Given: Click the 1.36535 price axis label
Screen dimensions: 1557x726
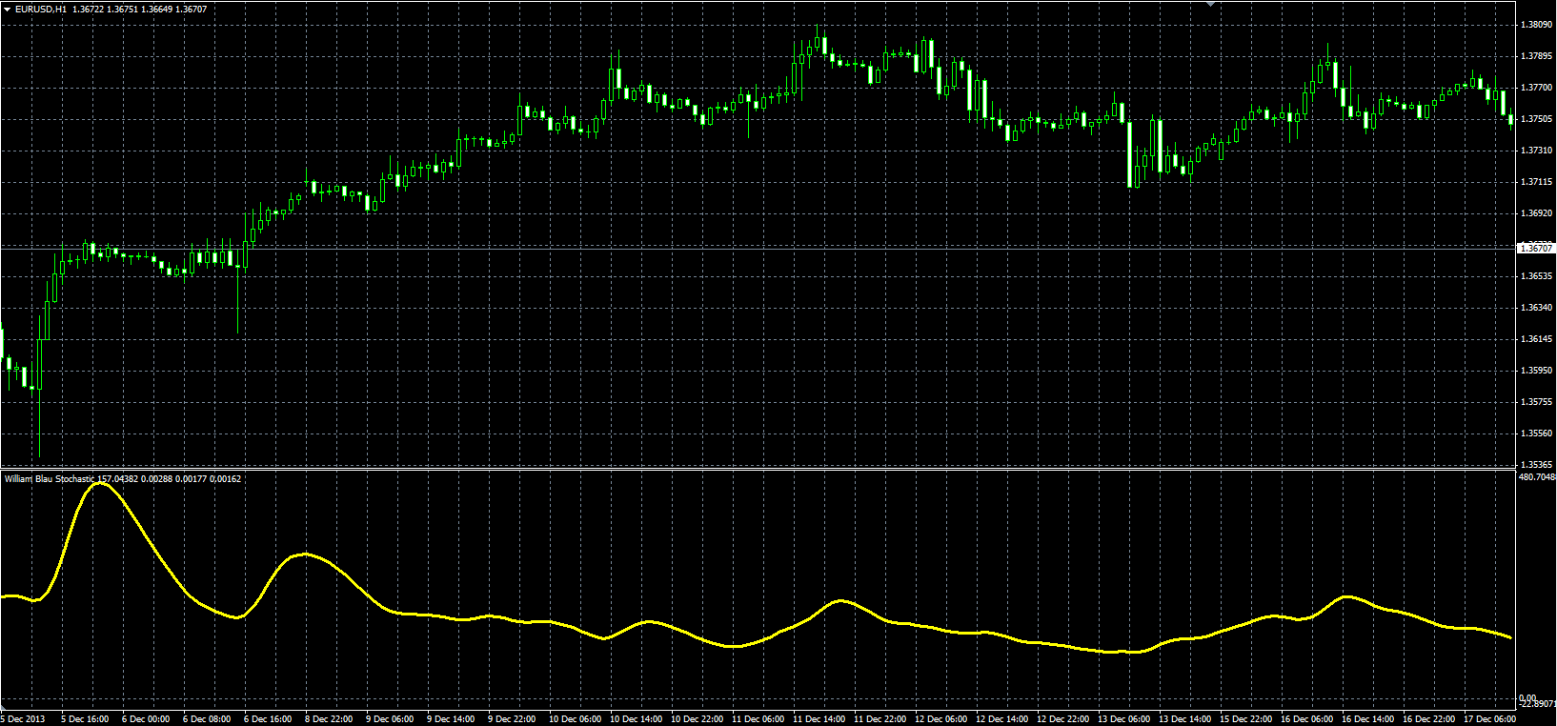Looking at the screenshot, I should click(x=1535, y=276).
